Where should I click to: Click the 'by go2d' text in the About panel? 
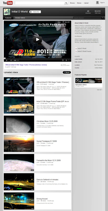click(x=77, y=56)
